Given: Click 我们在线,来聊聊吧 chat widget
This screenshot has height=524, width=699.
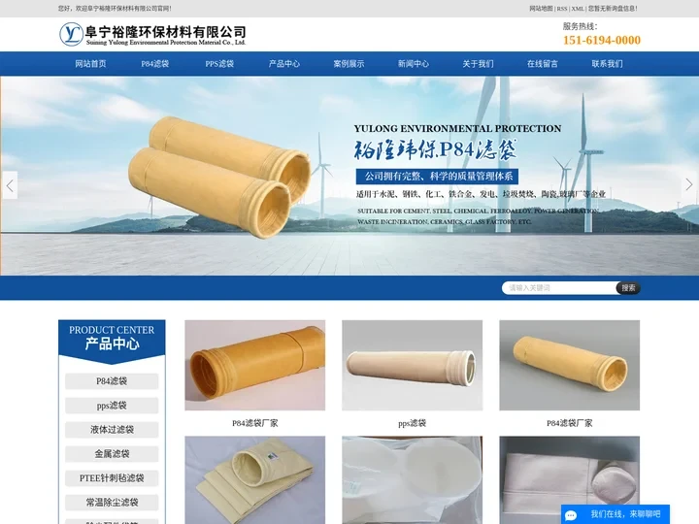Looking at the screenshot, I should pyautogui.click(x=616, y=514).
